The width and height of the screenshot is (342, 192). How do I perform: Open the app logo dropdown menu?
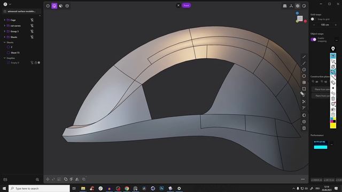pos(7,4)
